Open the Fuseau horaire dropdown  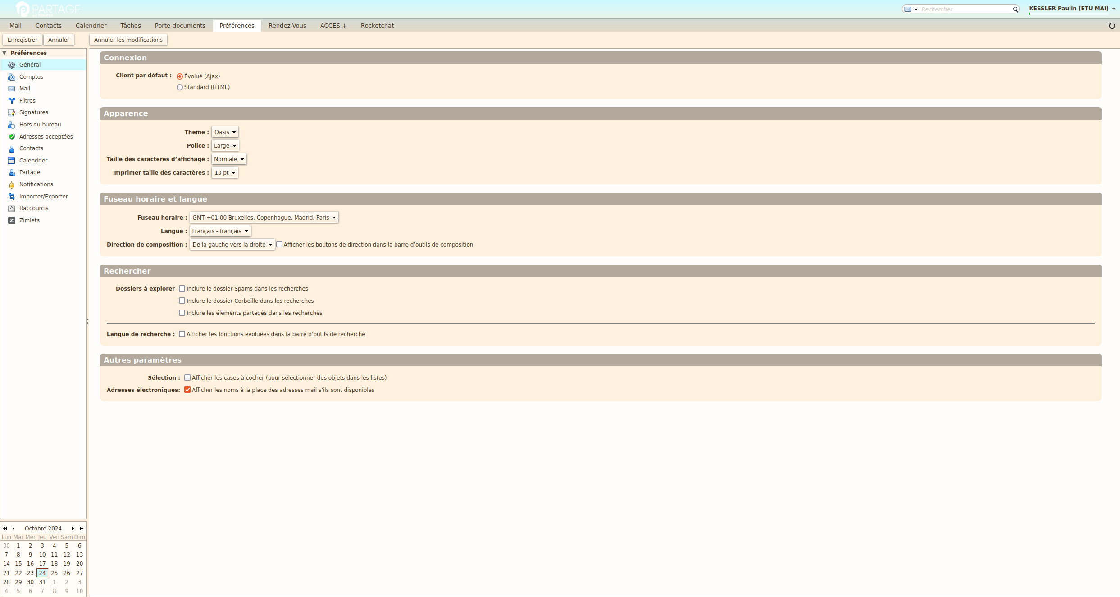(264, 217)
